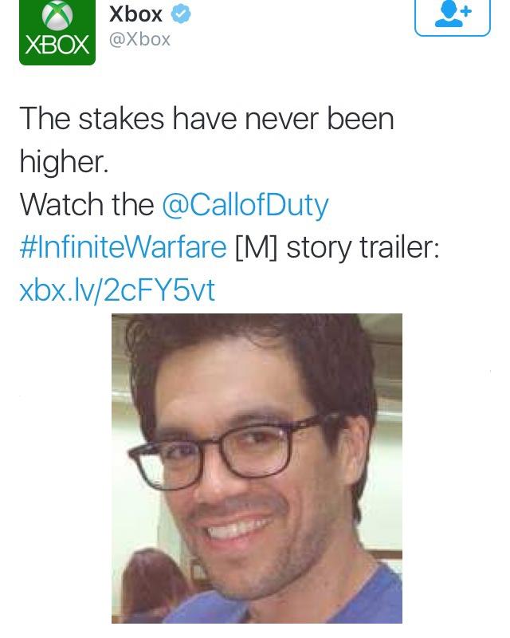Viewport: 510px width, 638px height.
Task: Tap the plus sign on follow icon
Action: 466,11
